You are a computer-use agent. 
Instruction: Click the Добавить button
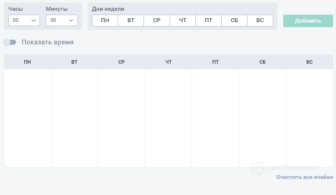coord(308,21)
